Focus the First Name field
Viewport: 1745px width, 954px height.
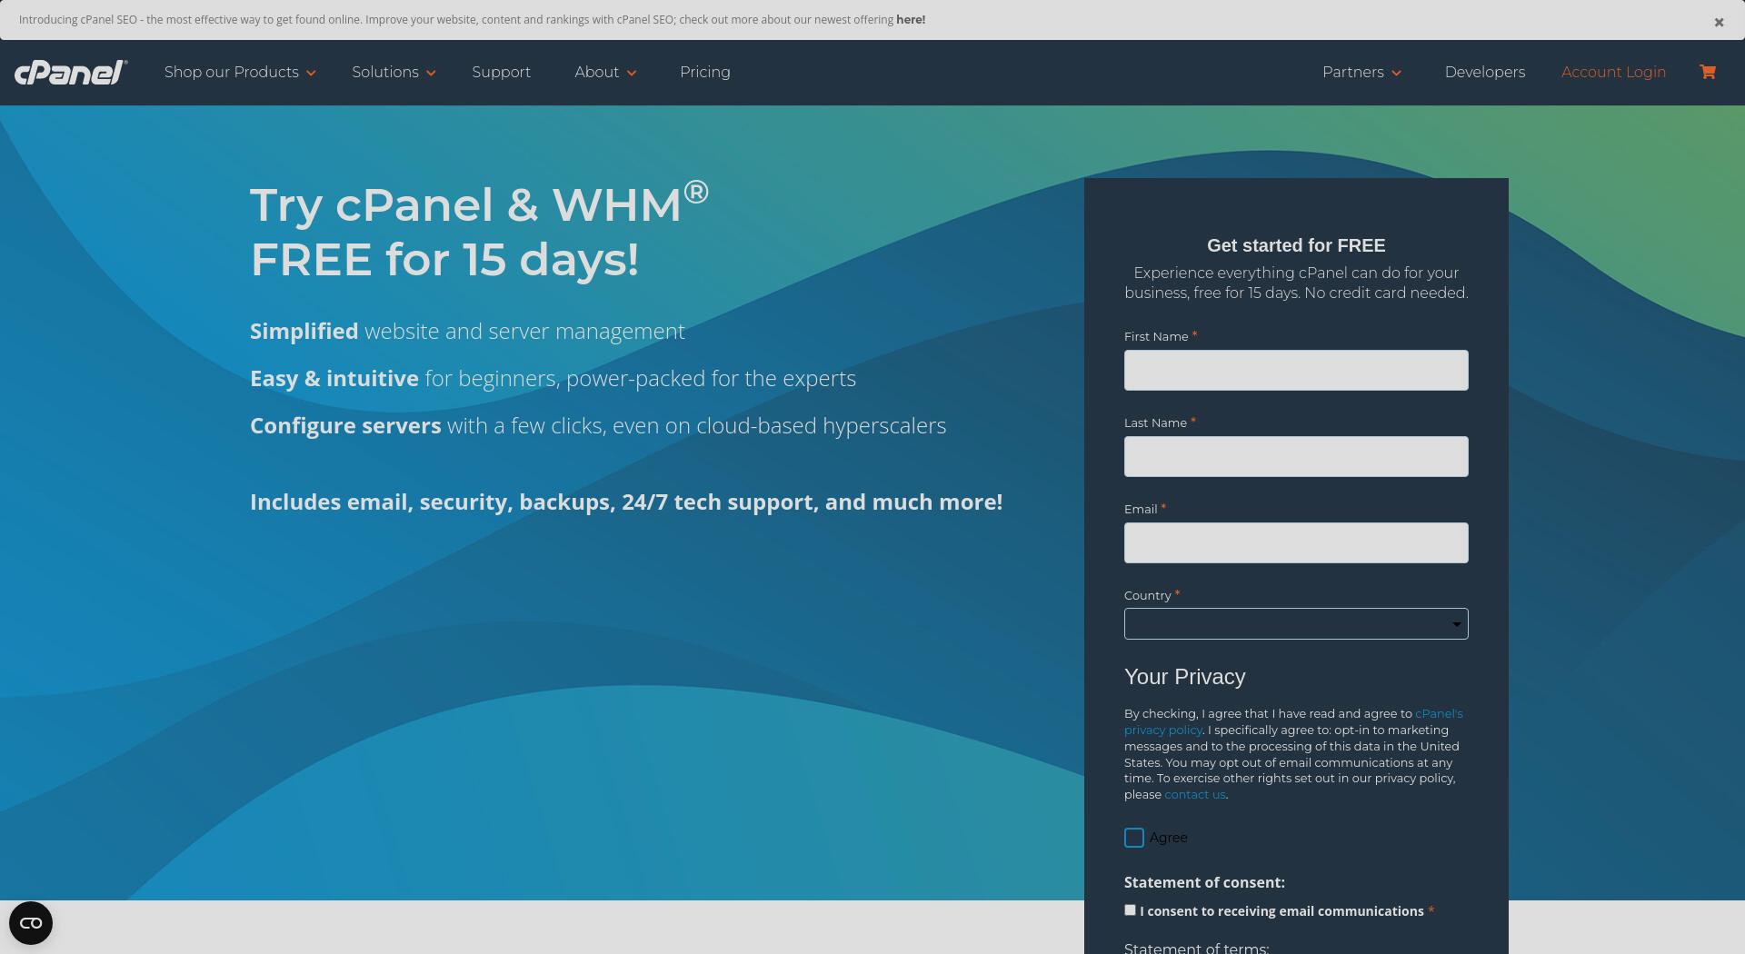pyautogui.click(x=1296, y=371)
